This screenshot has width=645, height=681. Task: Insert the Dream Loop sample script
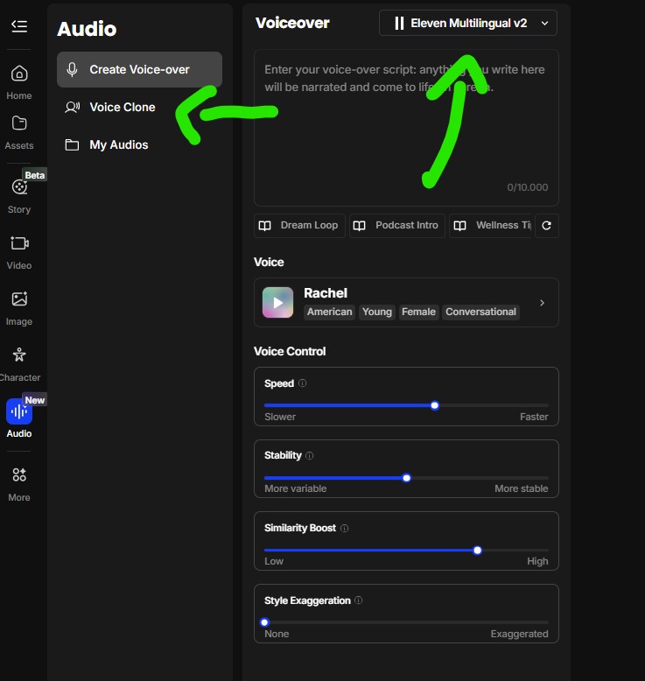point(299,226)
